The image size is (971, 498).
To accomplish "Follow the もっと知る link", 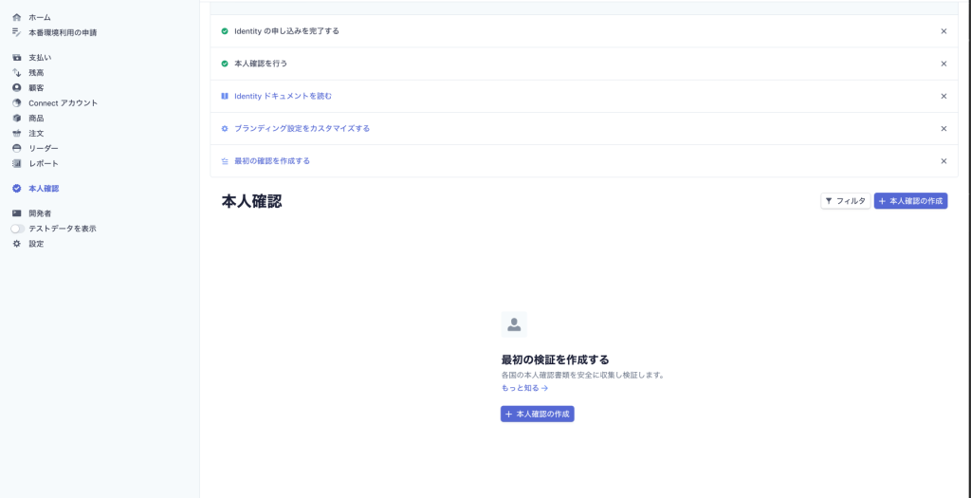I will click(524, 388).
